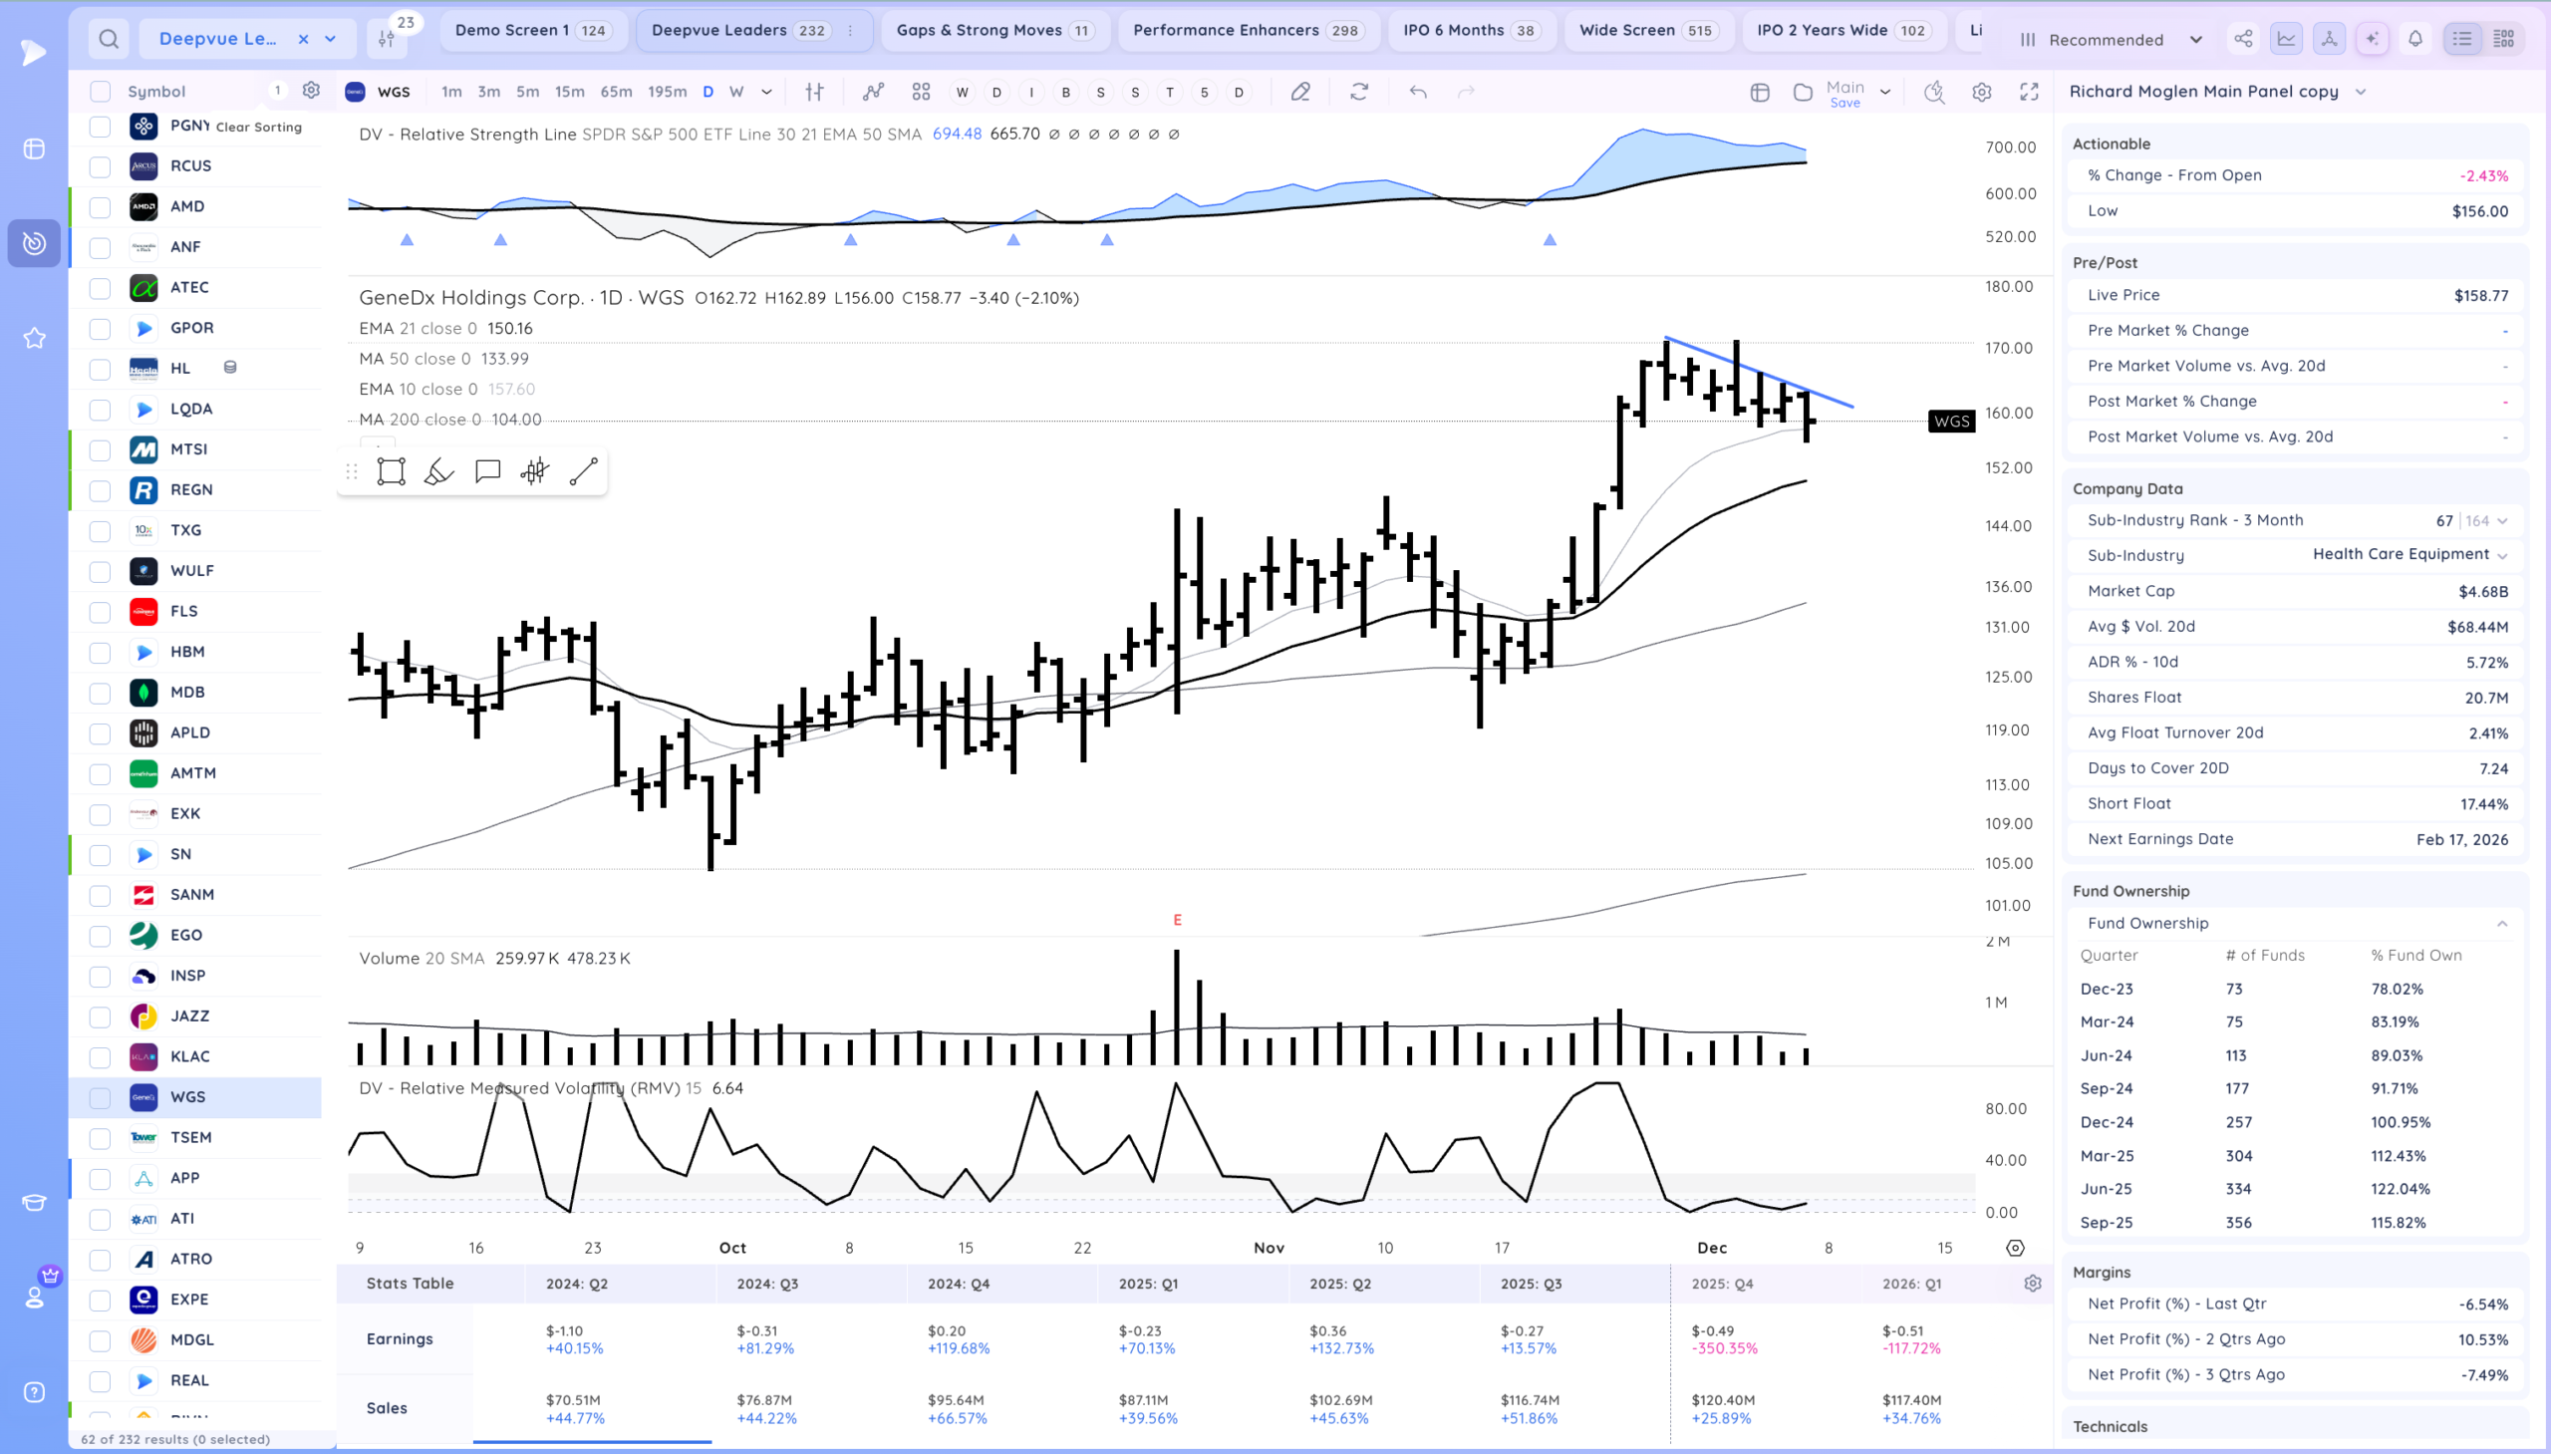Image resolution: width=2551 pixels, height=1454 pixels.
Task: Click the refresh chart icon
Action: click(1359, 92)
